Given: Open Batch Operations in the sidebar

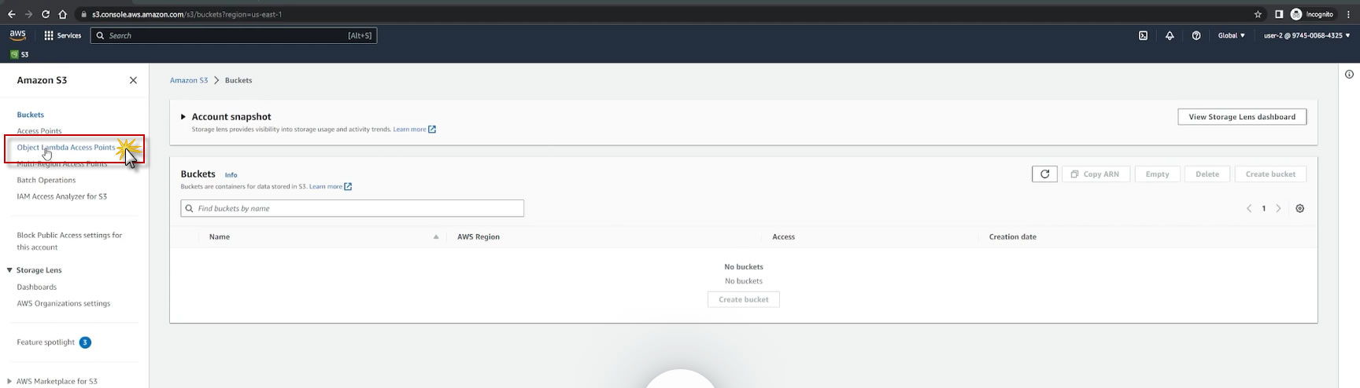Looking at the screenshot, I should (x=46, y=180).
